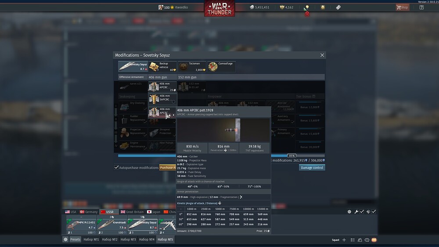Screen dimensions: 439x247
Task: Click the Penetration distance crosshair icon
Action: (225, 150)
